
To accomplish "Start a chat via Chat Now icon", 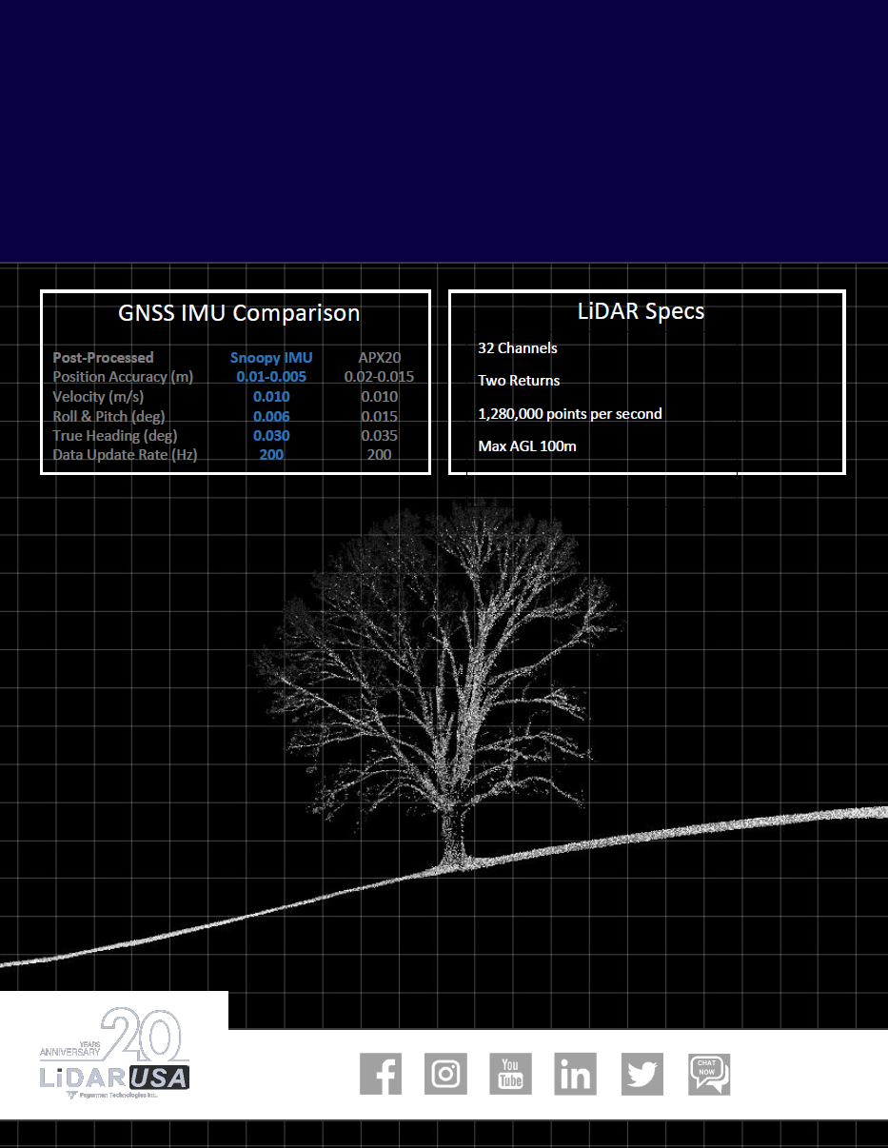I will [709, 1075].
